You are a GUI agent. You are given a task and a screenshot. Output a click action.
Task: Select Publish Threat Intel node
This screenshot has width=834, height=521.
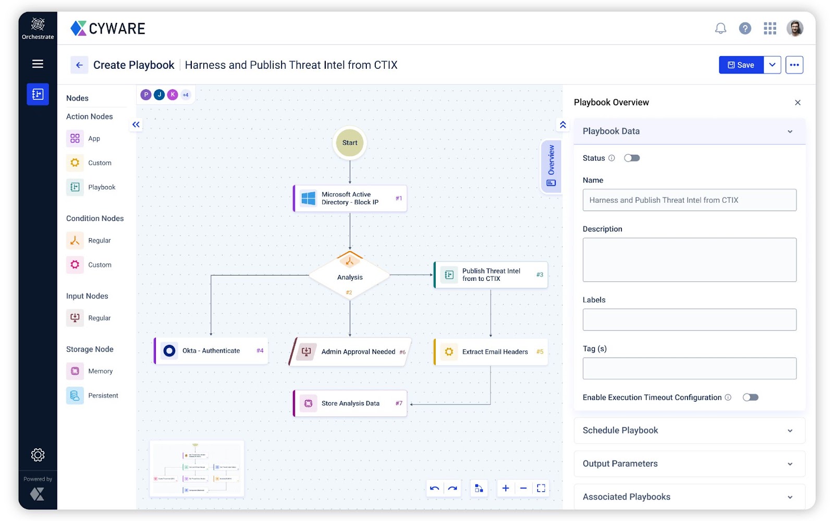(x=490, y=275)
